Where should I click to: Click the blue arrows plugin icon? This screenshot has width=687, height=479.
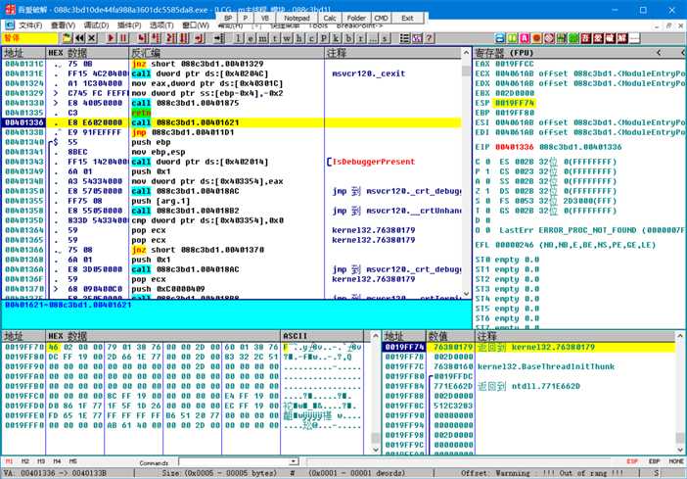(500, 38)
